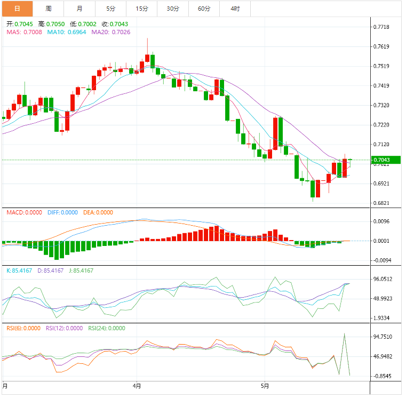Screen dimensions: 406x398
Task: Open the 月 monthly timeframe tab
Action: [79, 9]
